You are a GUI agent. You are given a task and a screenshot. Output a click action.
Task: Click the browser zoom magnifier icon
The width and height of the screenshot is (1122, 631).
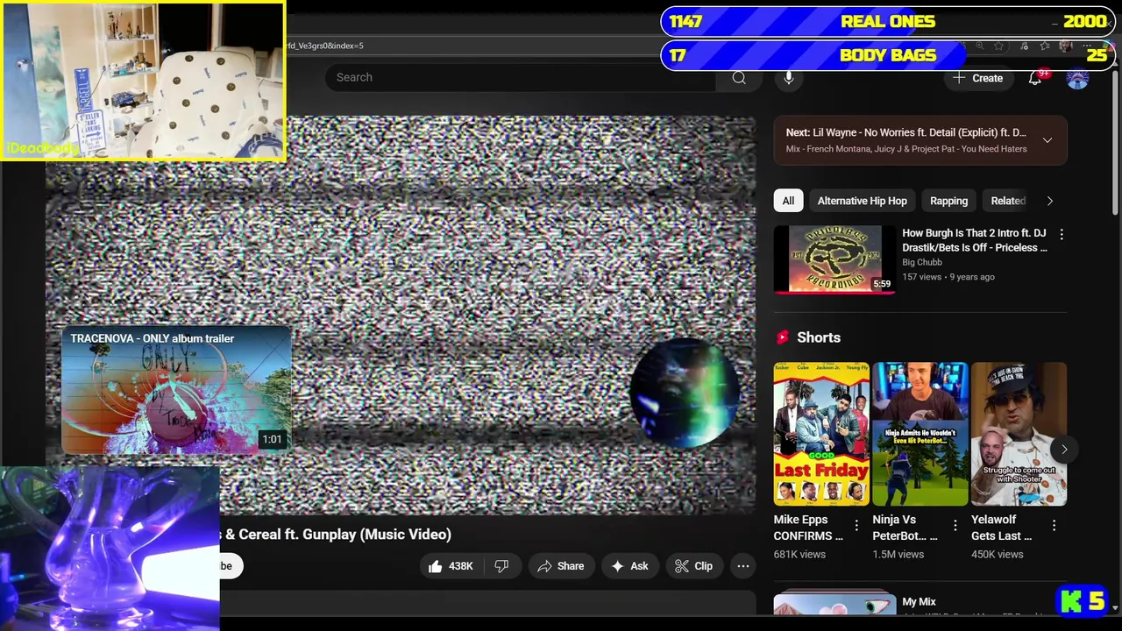(x=979, y=46)
